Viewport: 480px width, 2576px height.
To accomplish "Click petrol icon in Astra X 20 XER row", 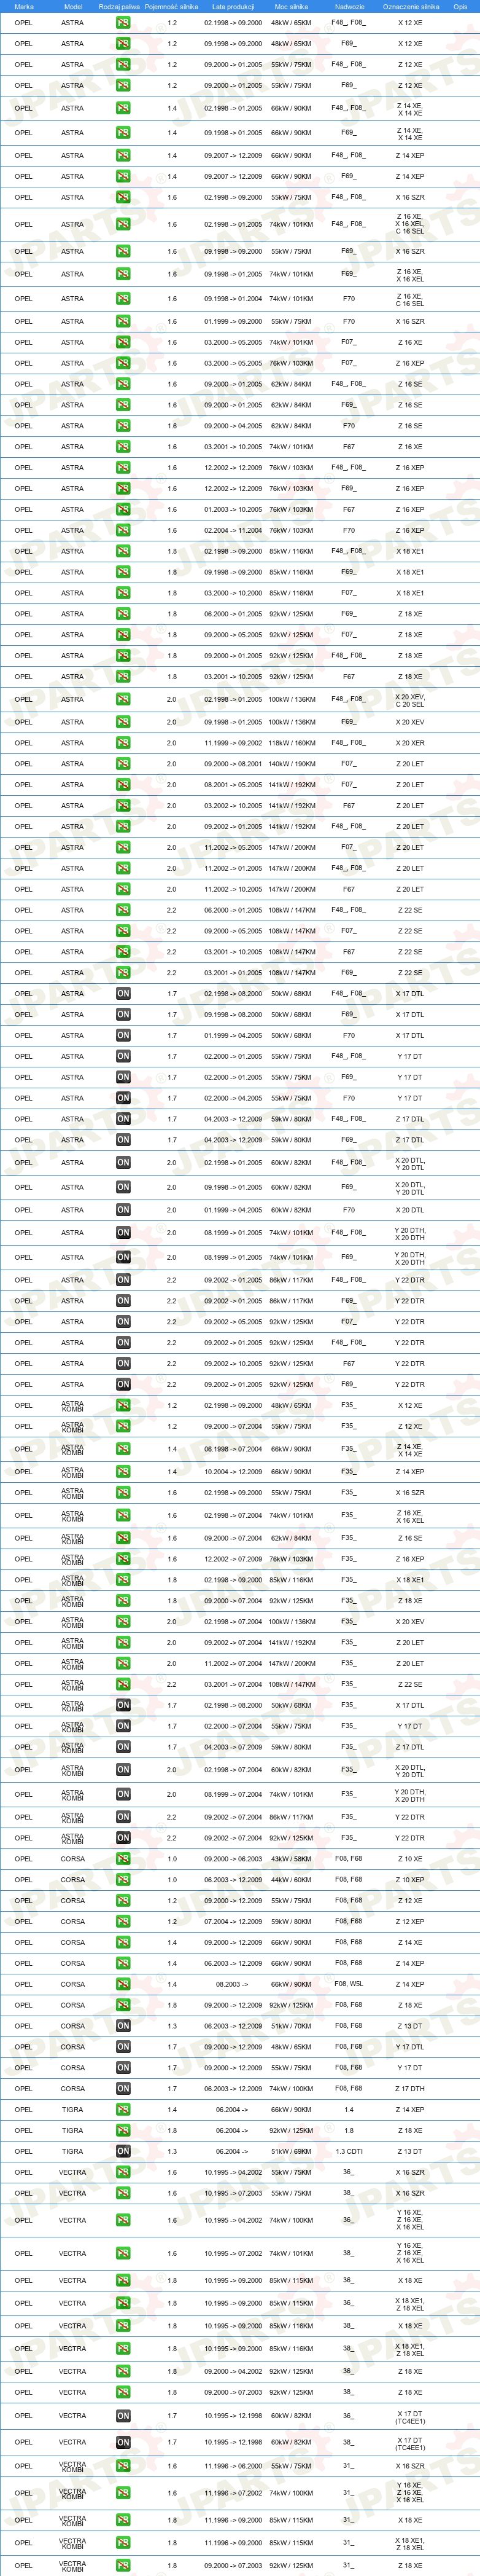I will (123, 743).
